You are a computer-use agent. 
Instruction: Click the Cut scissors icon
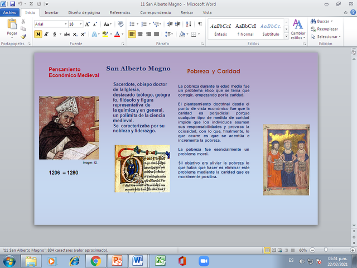point(23,21)
